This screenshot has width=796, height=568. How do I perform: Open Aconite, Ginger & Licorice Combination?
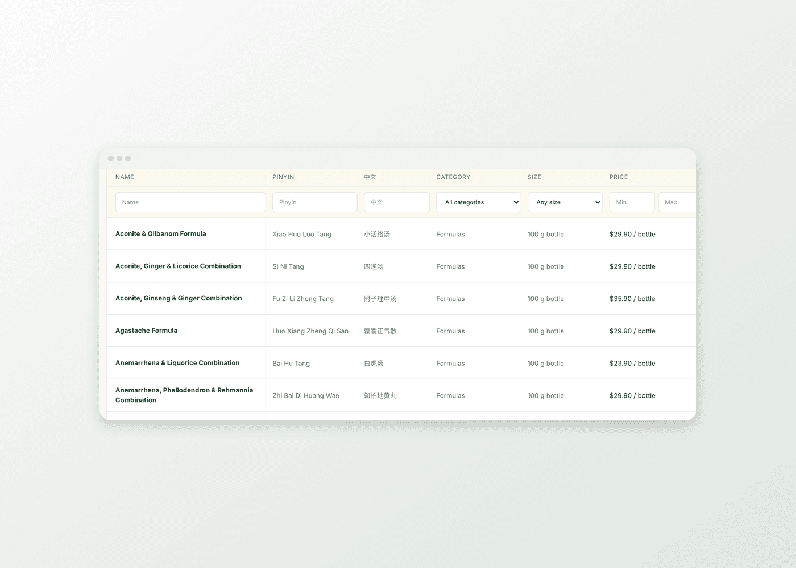[178, 266]
